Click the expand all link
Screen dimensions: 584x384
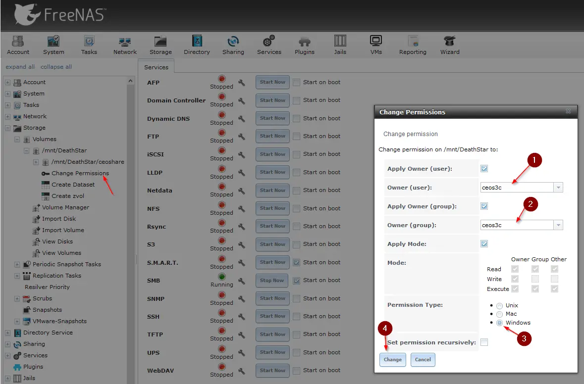pos(20,67)
